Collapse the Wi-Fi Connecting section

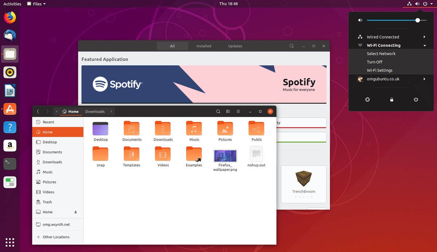424,45
